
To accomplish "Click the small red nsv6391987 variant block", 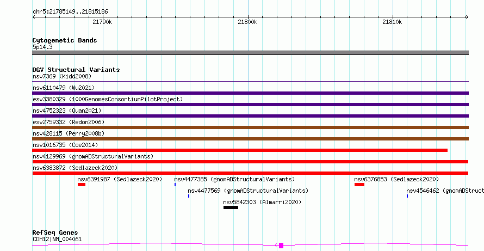I will pyautogui.click(x=82, y=185).
